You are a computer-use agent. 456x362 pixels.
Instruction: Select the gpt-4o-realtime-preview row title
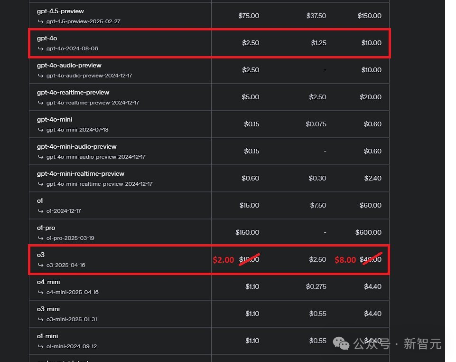pos(73,92)
